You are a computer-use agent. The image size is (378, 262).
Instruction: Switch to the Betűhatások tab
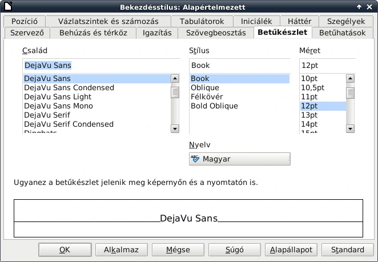(x=343, y=33)
